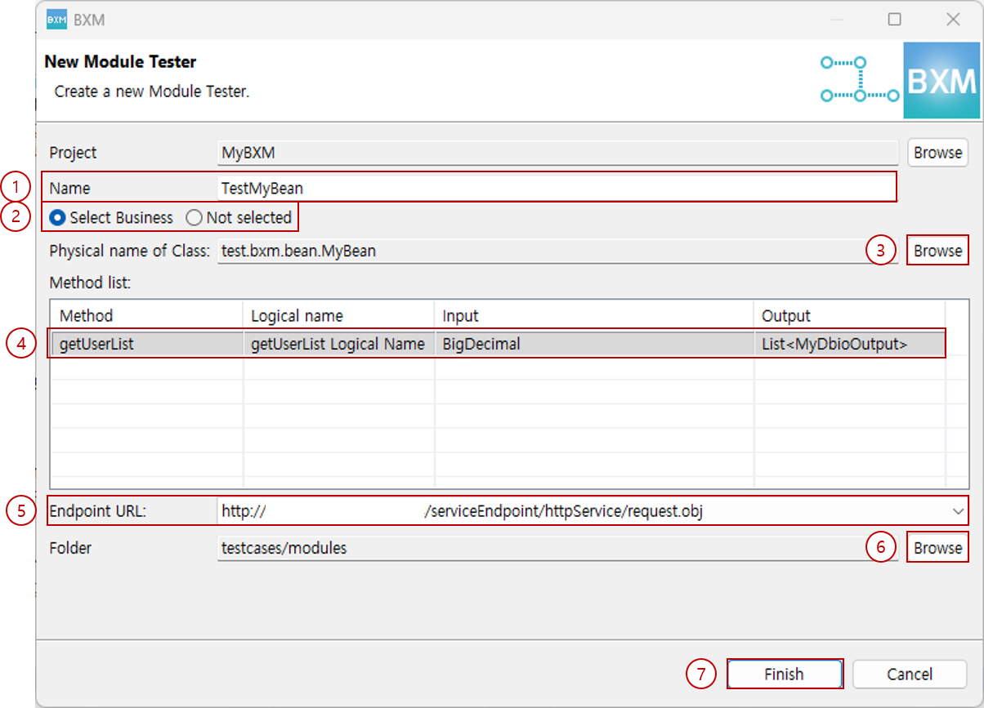Click the Physical name of Class field
This screenshot has width=984, height=708.
point(490,250)
